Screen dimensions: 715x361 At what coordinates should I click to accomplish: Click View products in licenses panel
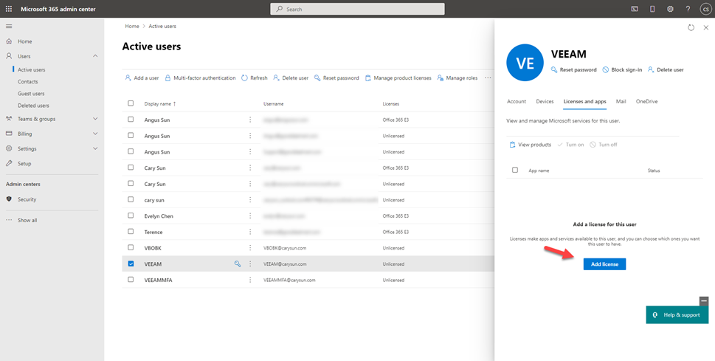coord(530,145)
